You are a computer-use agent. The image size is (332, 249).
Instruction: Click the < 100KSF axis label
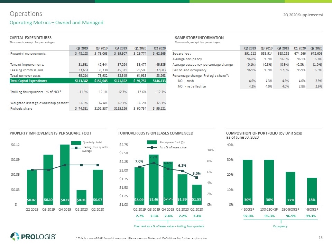tap(248, 210)
